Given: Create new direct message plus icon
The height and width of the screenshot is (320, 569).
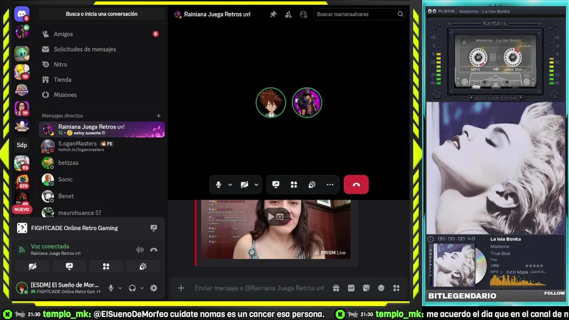Looking at the screenshot, I should 158,116.
